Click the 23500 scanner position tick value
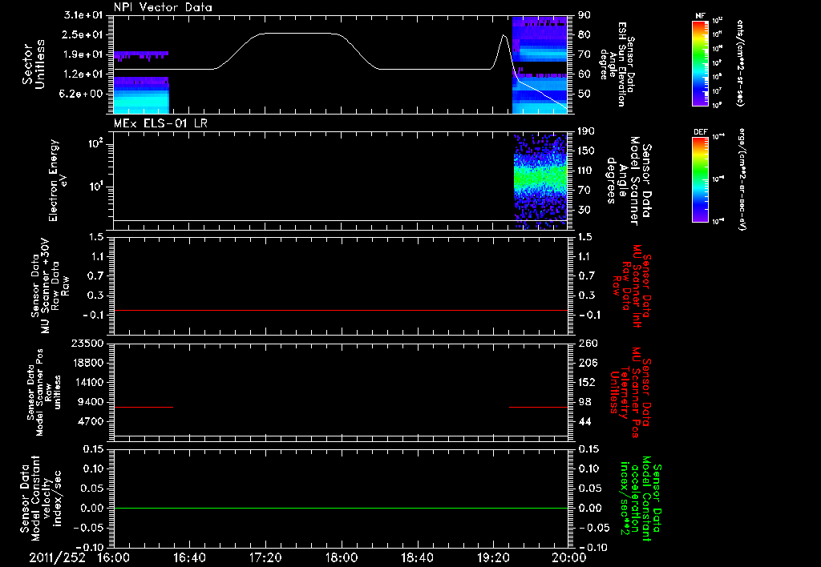This screenshot has width=821, height=567. (87, 343)
